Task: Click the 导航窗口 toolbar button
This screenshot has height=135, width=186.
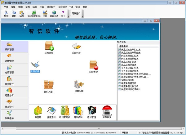Action: [x=76, y=14]
